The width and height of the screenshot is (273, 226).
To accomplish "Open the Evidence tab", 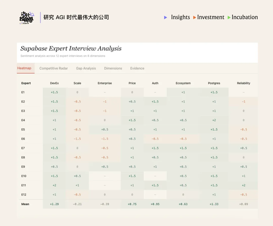I will (x=137, y=68).
